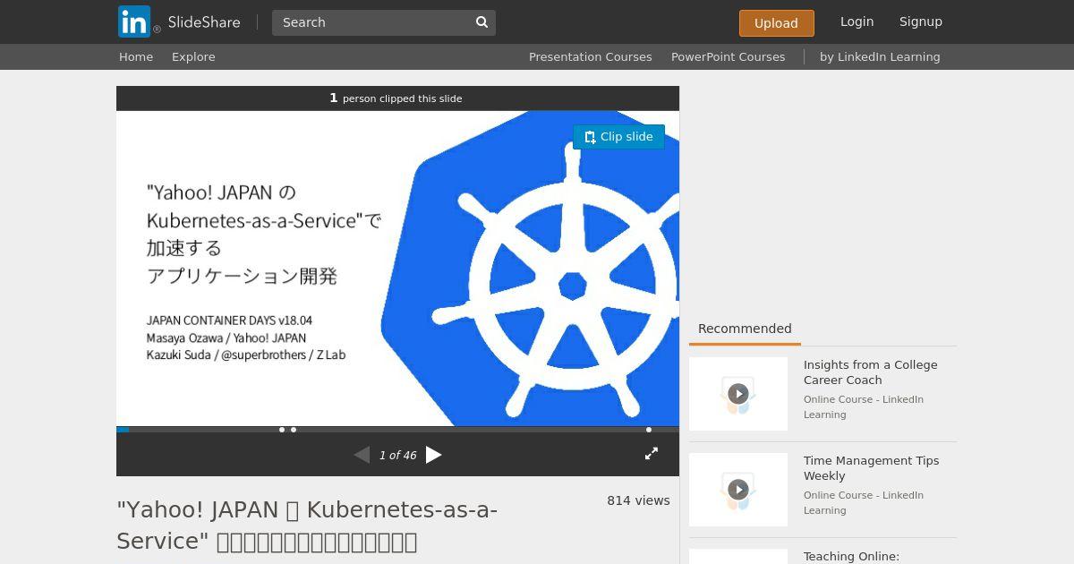The width and height of the screenshot is (1074, 564).
Task: Click the slide progress bar
Action: pos(397,430)
